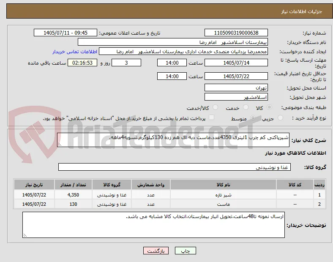Click the page title جزئیات اطلاعات نیاز
Screen dimensions: 333x262
coord(302,11)
